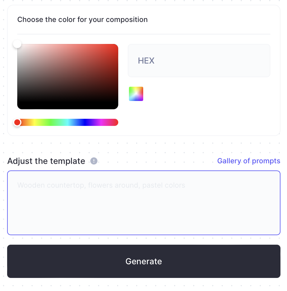This screenshot has width=287, height=291.
Task: Click the rainbow color swatch icon
Action: tap(136, 94)
